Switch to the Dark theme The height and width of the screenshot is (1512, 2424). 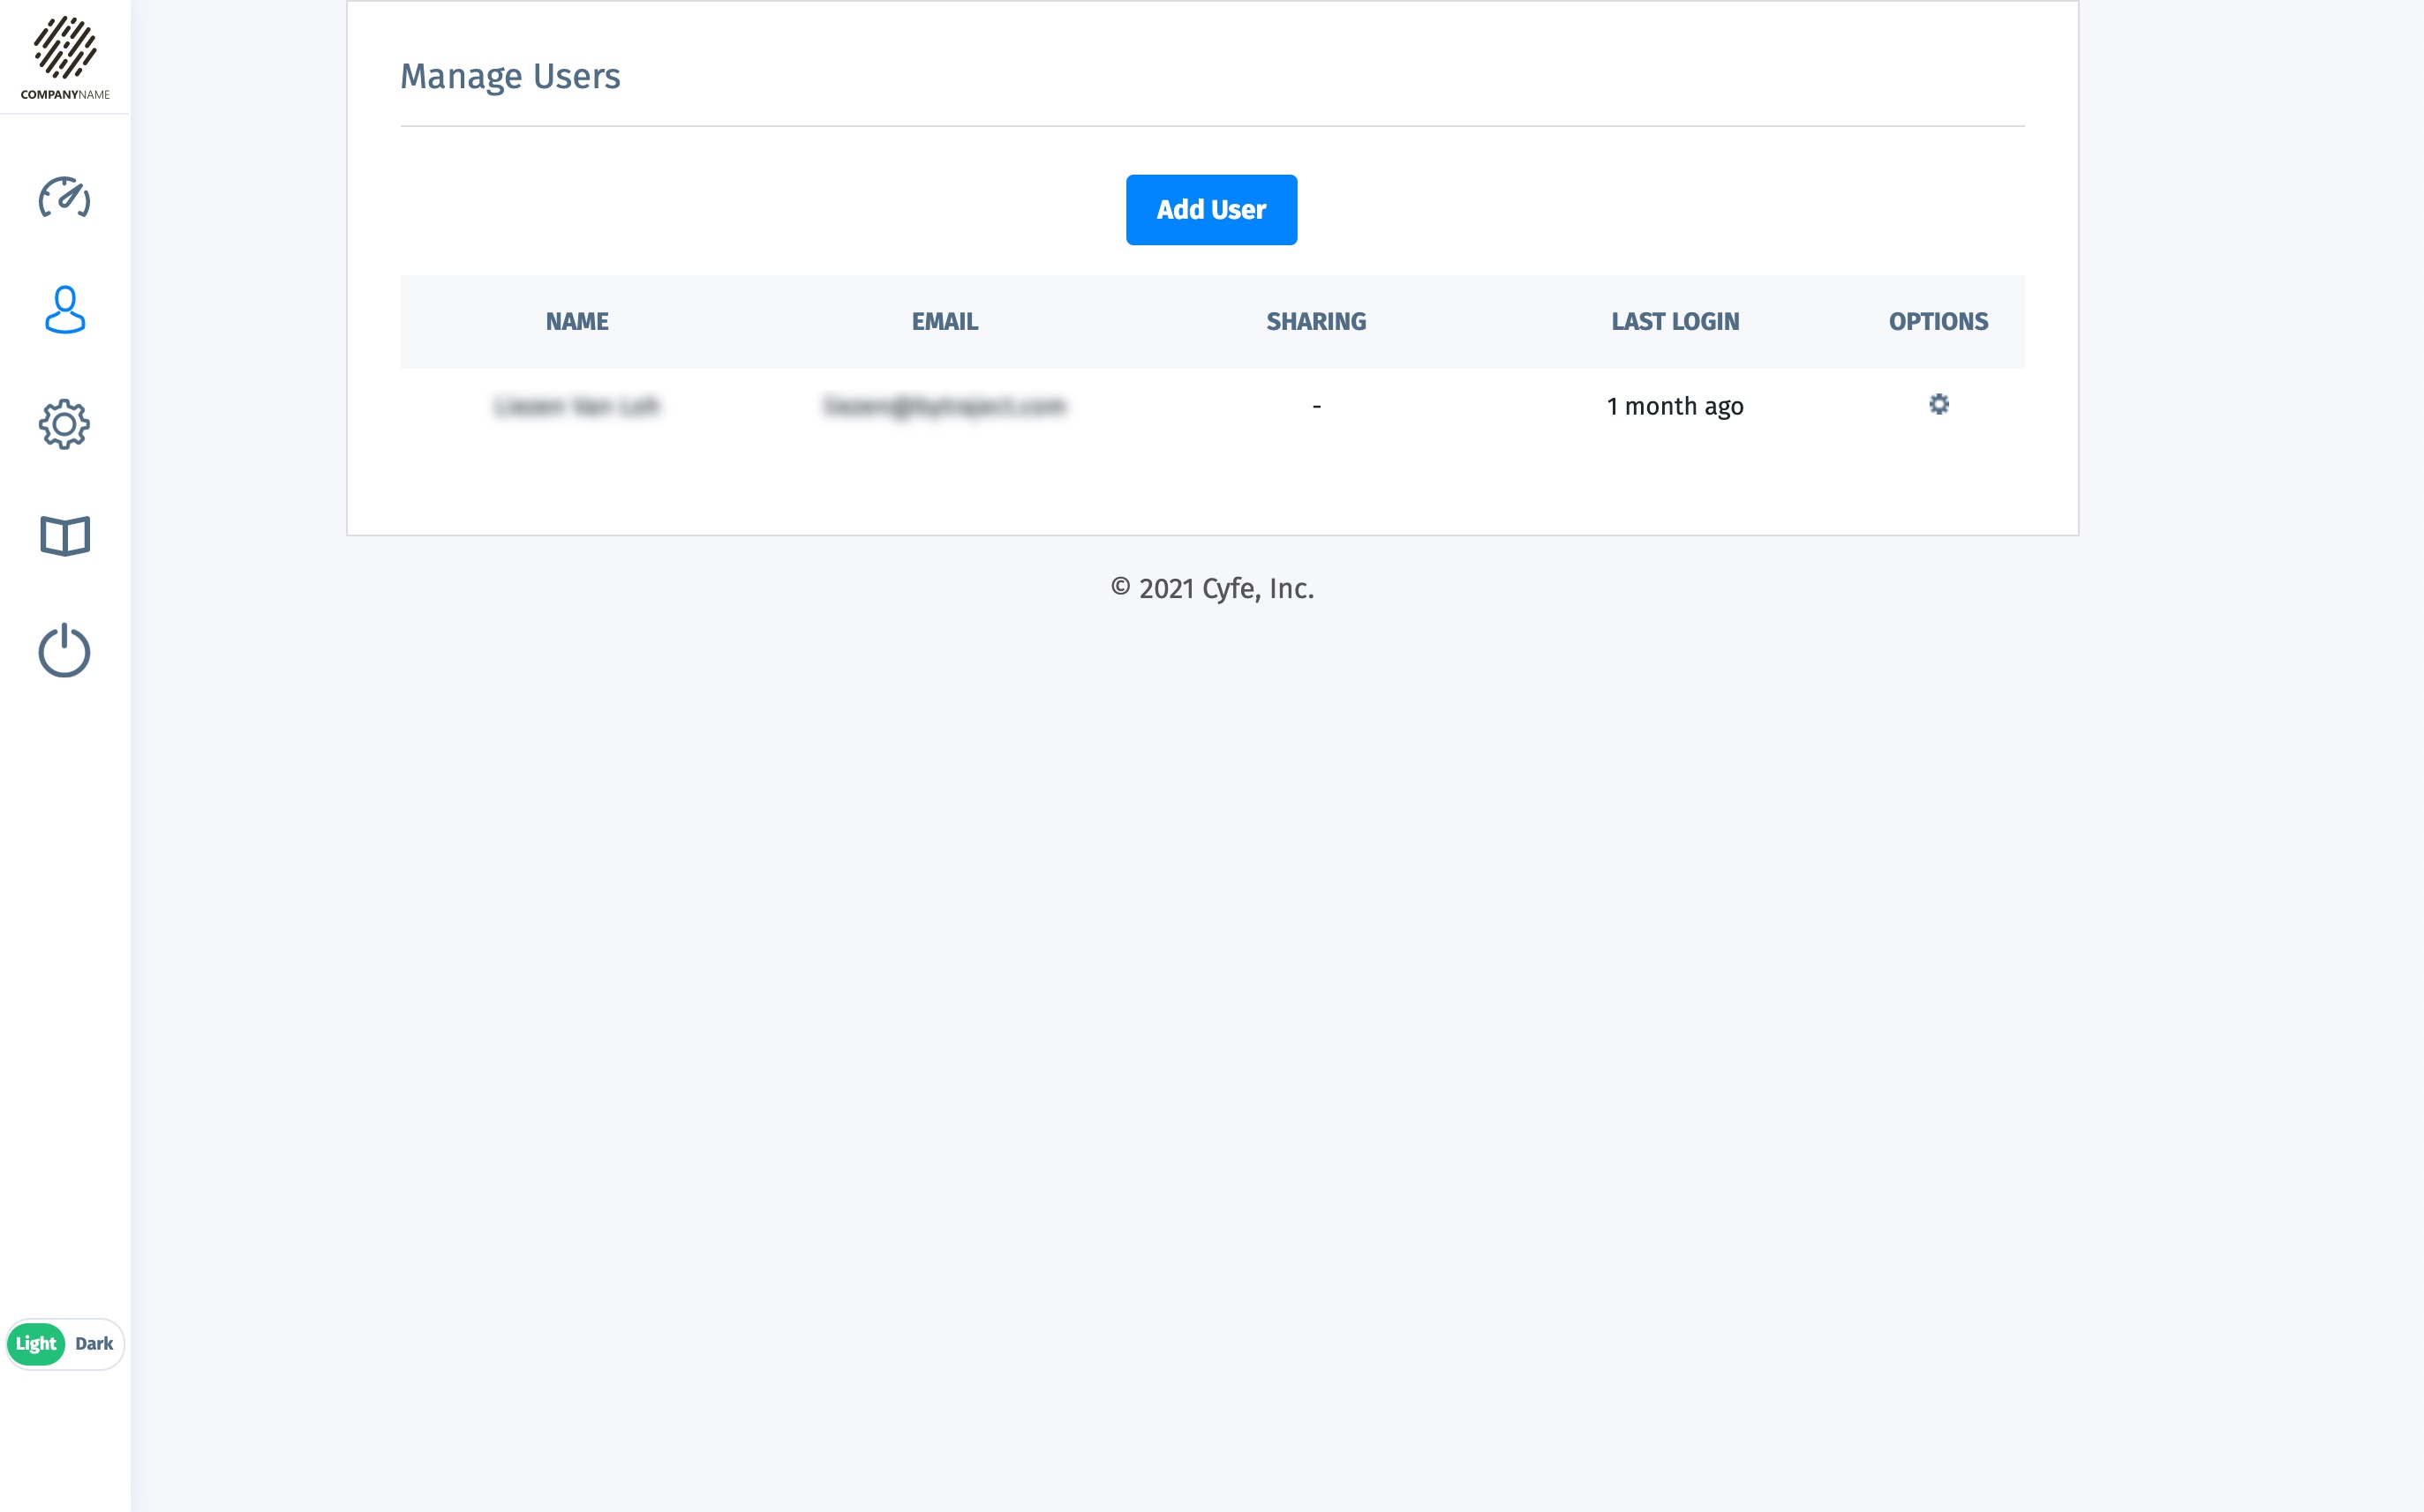click(94, 1343)
